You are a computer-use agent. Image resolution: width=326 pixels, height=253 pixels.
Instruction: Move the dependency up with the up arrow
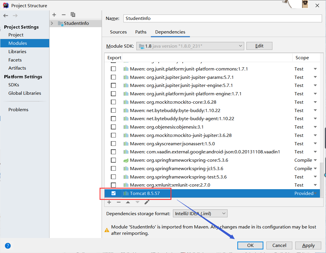pos(128,202)
